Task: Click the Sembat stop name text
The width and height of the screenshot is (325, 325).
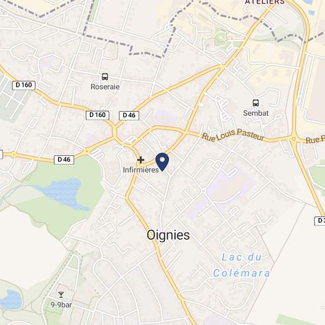Action: [255, 113]
